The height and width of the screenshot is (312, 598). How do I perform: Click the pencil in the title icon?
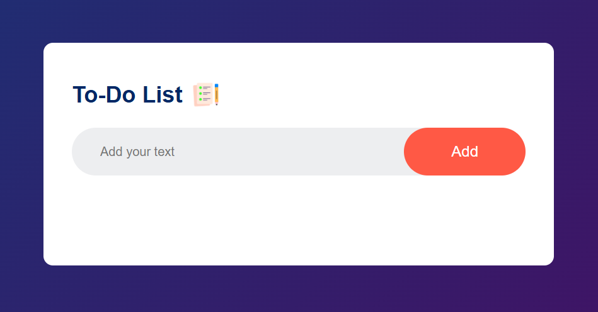(216, 94)
